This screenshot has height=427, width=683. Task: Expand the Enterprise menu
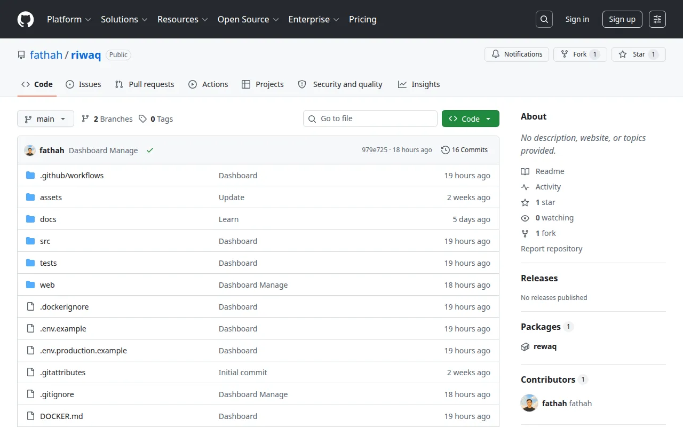tap(314, 19)
